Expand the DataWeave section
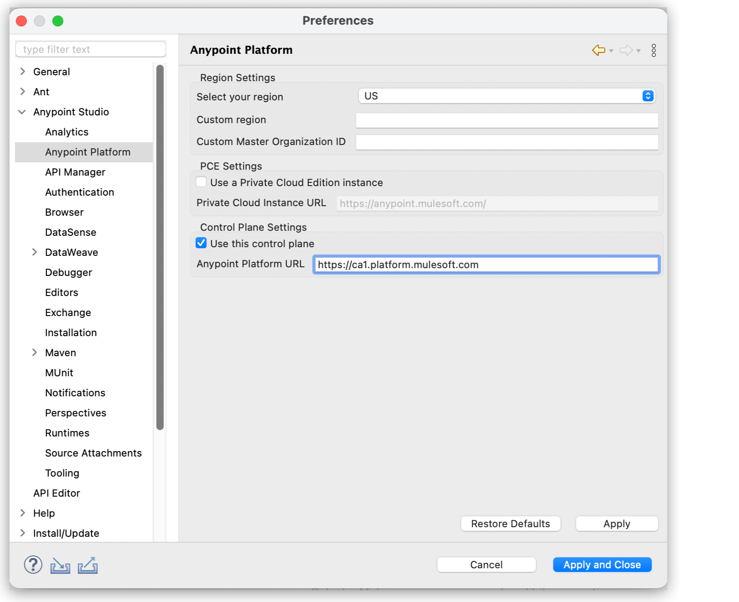Image resolution: width=739 pixels, height=602 pixels. click(x=35, y=252)
